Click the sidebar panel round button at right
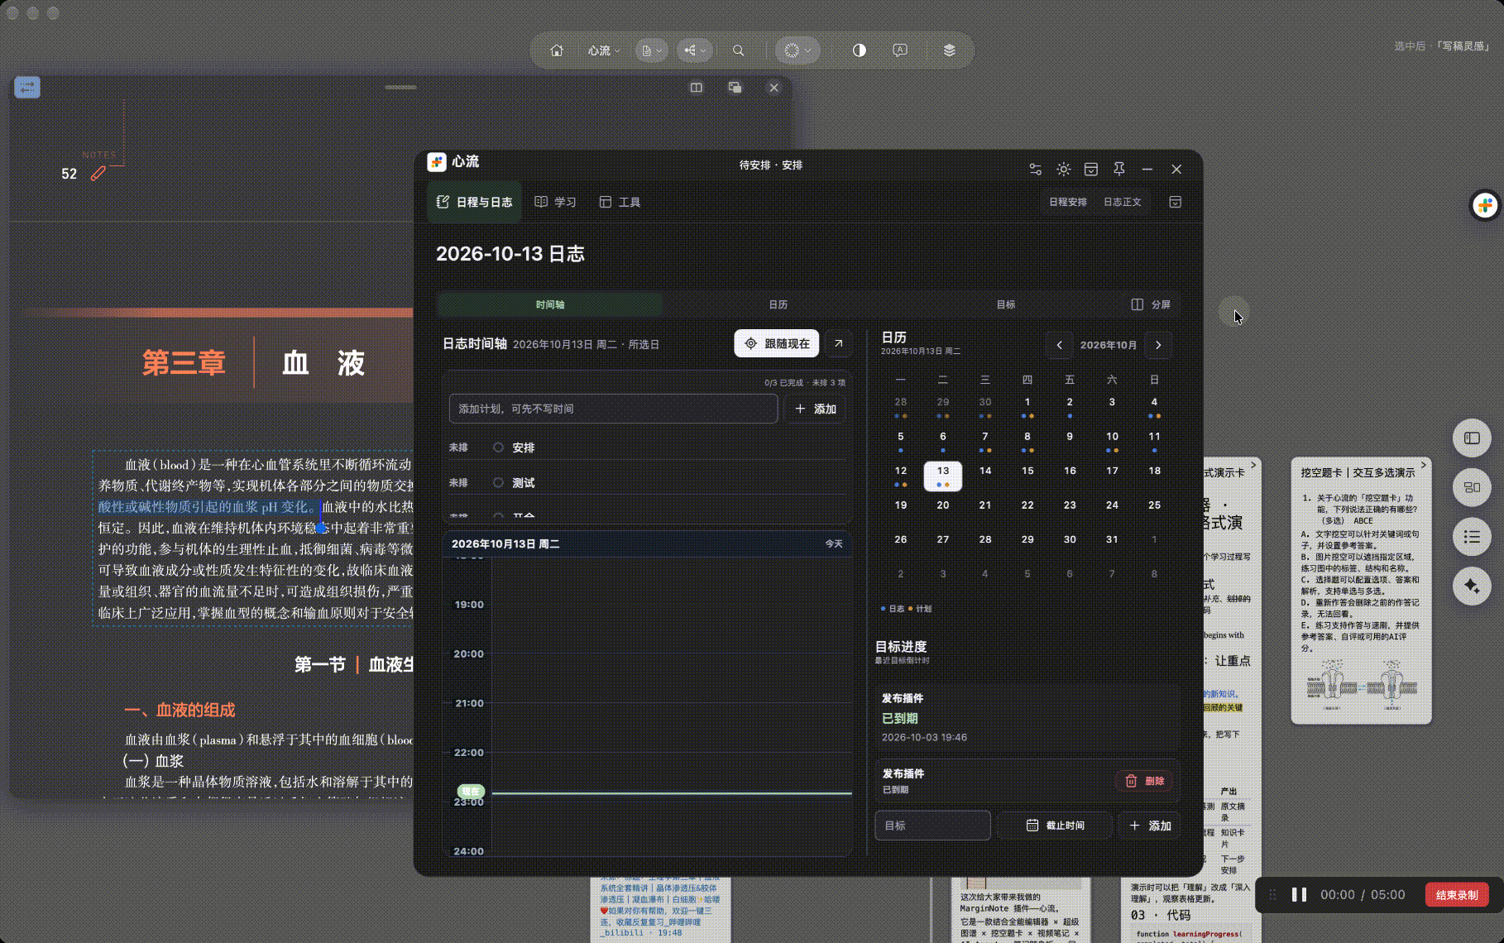Screen dimensions: 1504x943 [x=1472, y=438]
